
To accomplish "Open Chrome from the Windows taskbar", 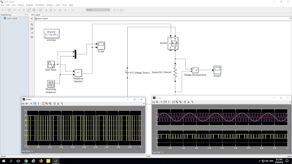I will pyautogui.click(x=26, y=161).
